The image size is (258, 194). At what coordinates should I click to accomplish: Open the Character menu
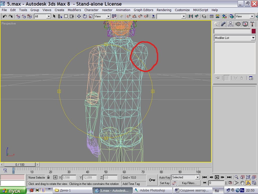click(x=91, y=10)
